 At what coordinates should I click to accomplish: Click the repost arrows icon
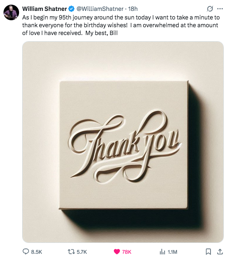click(72, 252)
